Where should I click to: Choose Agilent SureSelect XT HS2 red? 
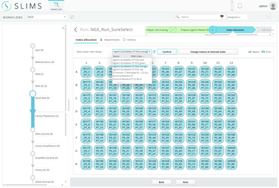pos(128,69)
